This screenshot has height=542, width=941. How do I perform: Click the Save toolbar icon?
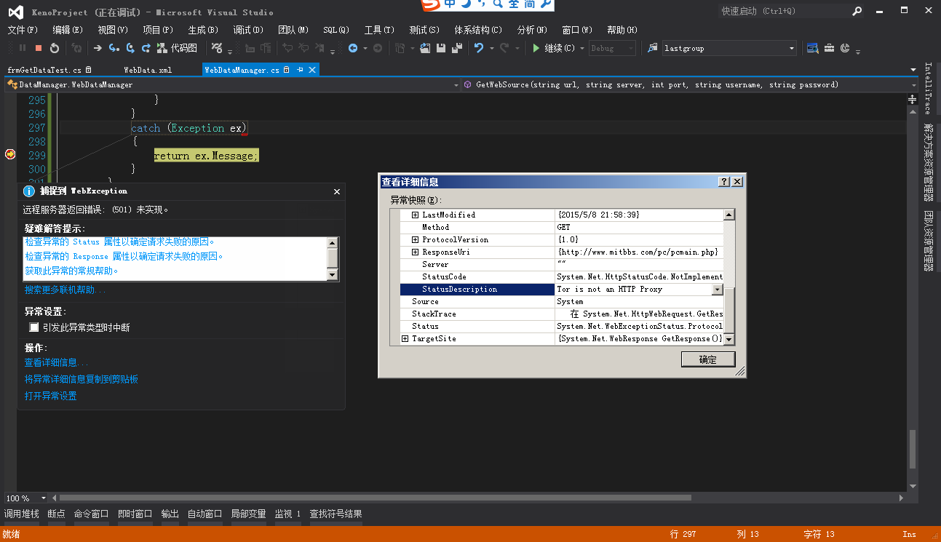pyautogui.click(x=441, y=48)
